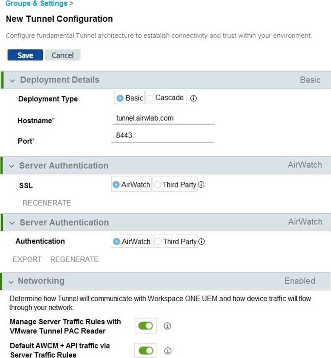The height and width of the screenshot is (358, 331).
Task: Choose Third Party for SSL
Action: (175, 184)
